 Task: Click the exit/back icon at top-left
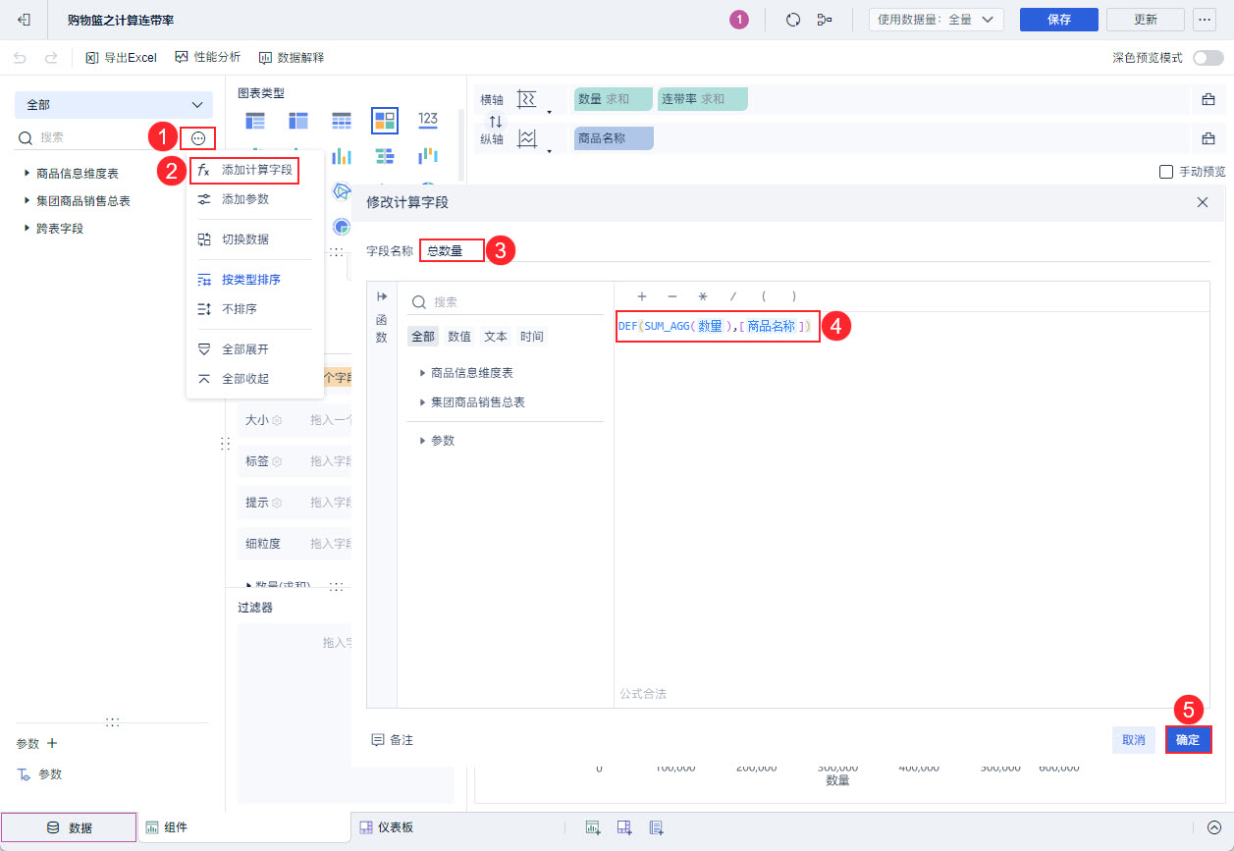pos(25,20)
